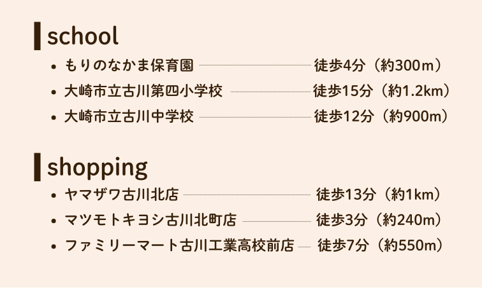Click the shopping section heading
Screen dimensions: 482x288
pos(97,167)
